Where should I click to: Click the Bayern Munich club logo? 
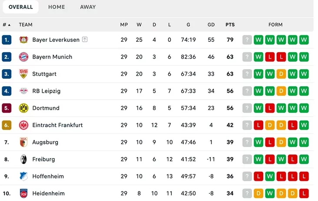[x=24, y=57]
